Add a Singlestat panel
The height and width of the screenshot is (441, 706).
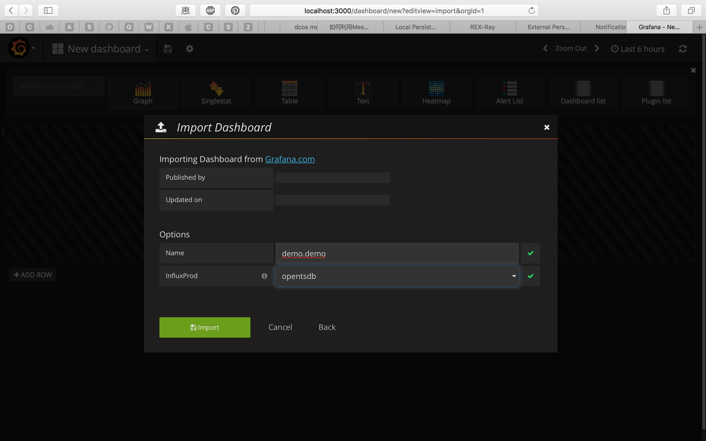(x=216, y=93)
